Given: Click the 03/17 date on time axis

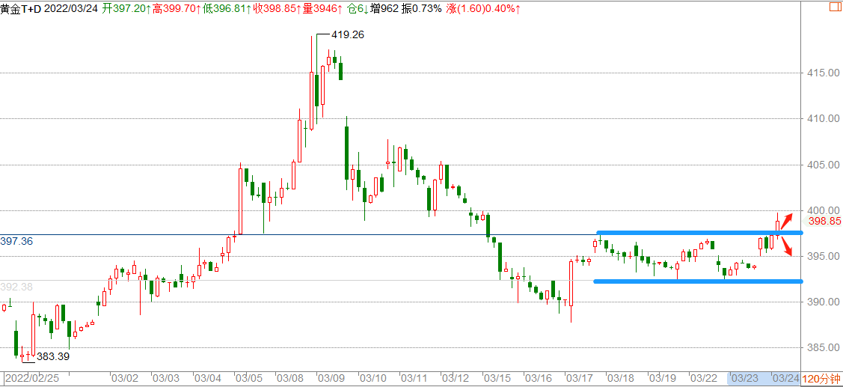Looking at the screenshot, I should pyautogui.click(x=580, y=379).
